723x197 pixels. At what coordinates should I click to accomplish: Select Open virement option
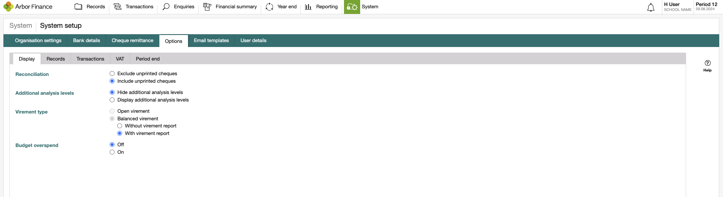112,111
